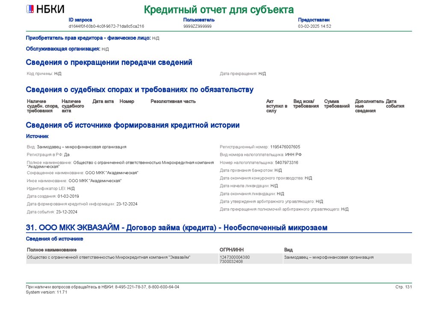Click the 'Дата признания банкротом' field
The width and height of the screenshot is (438, 309).
[251, 170]
